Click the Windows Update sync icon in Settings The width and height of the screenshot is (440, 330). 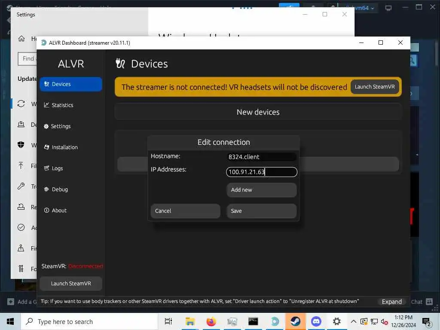click(x=21, y=104)
